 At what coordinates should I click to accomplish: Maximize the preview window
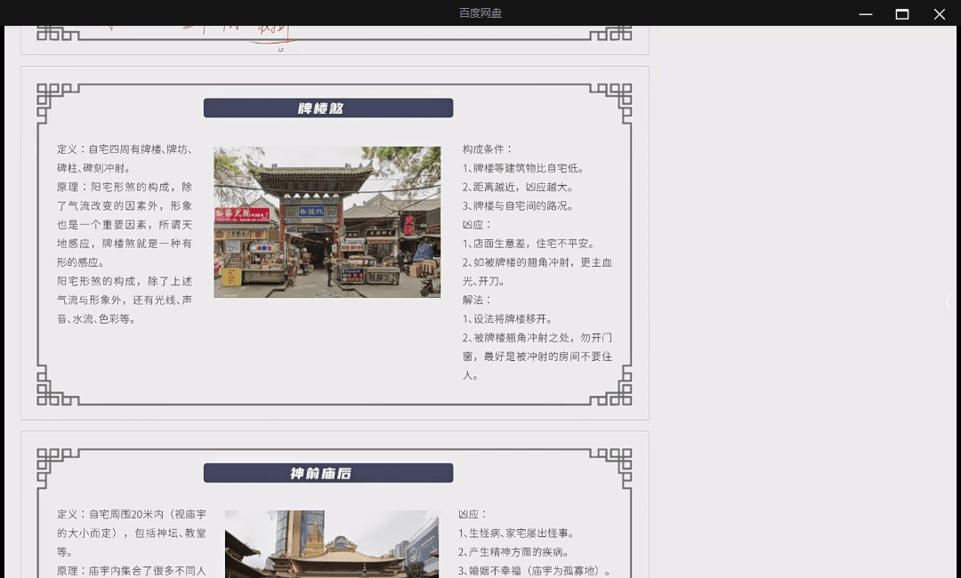click(902, 13)
